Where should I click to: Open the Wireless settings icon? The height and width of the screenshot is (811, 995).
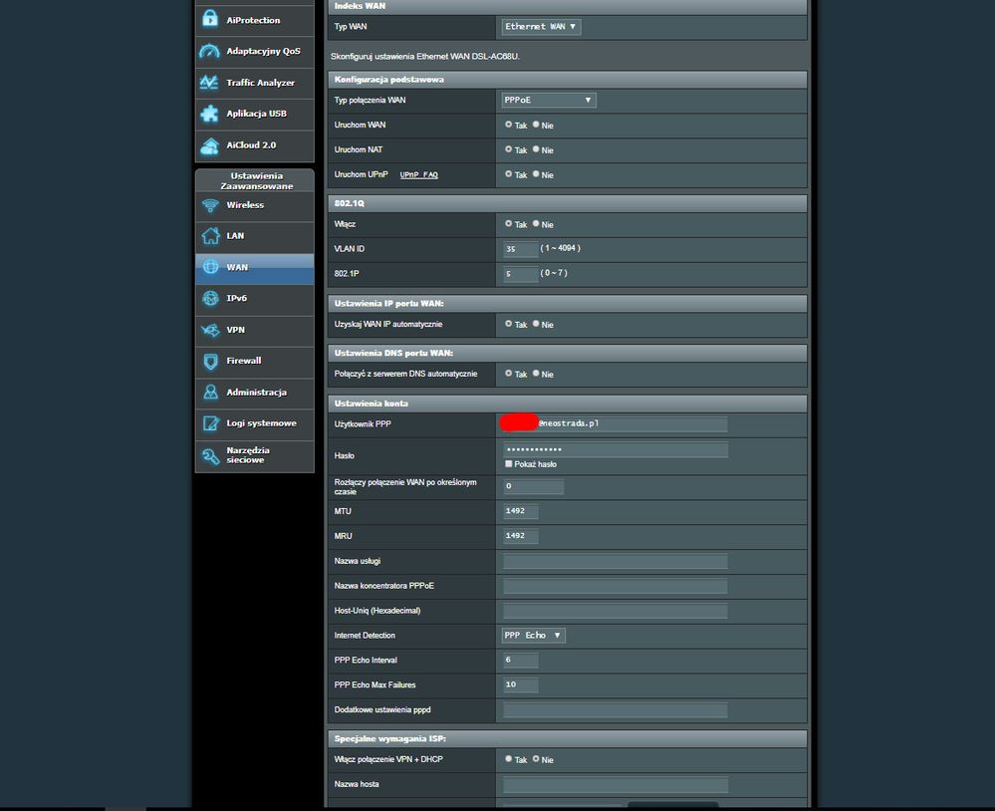point(210,205)
